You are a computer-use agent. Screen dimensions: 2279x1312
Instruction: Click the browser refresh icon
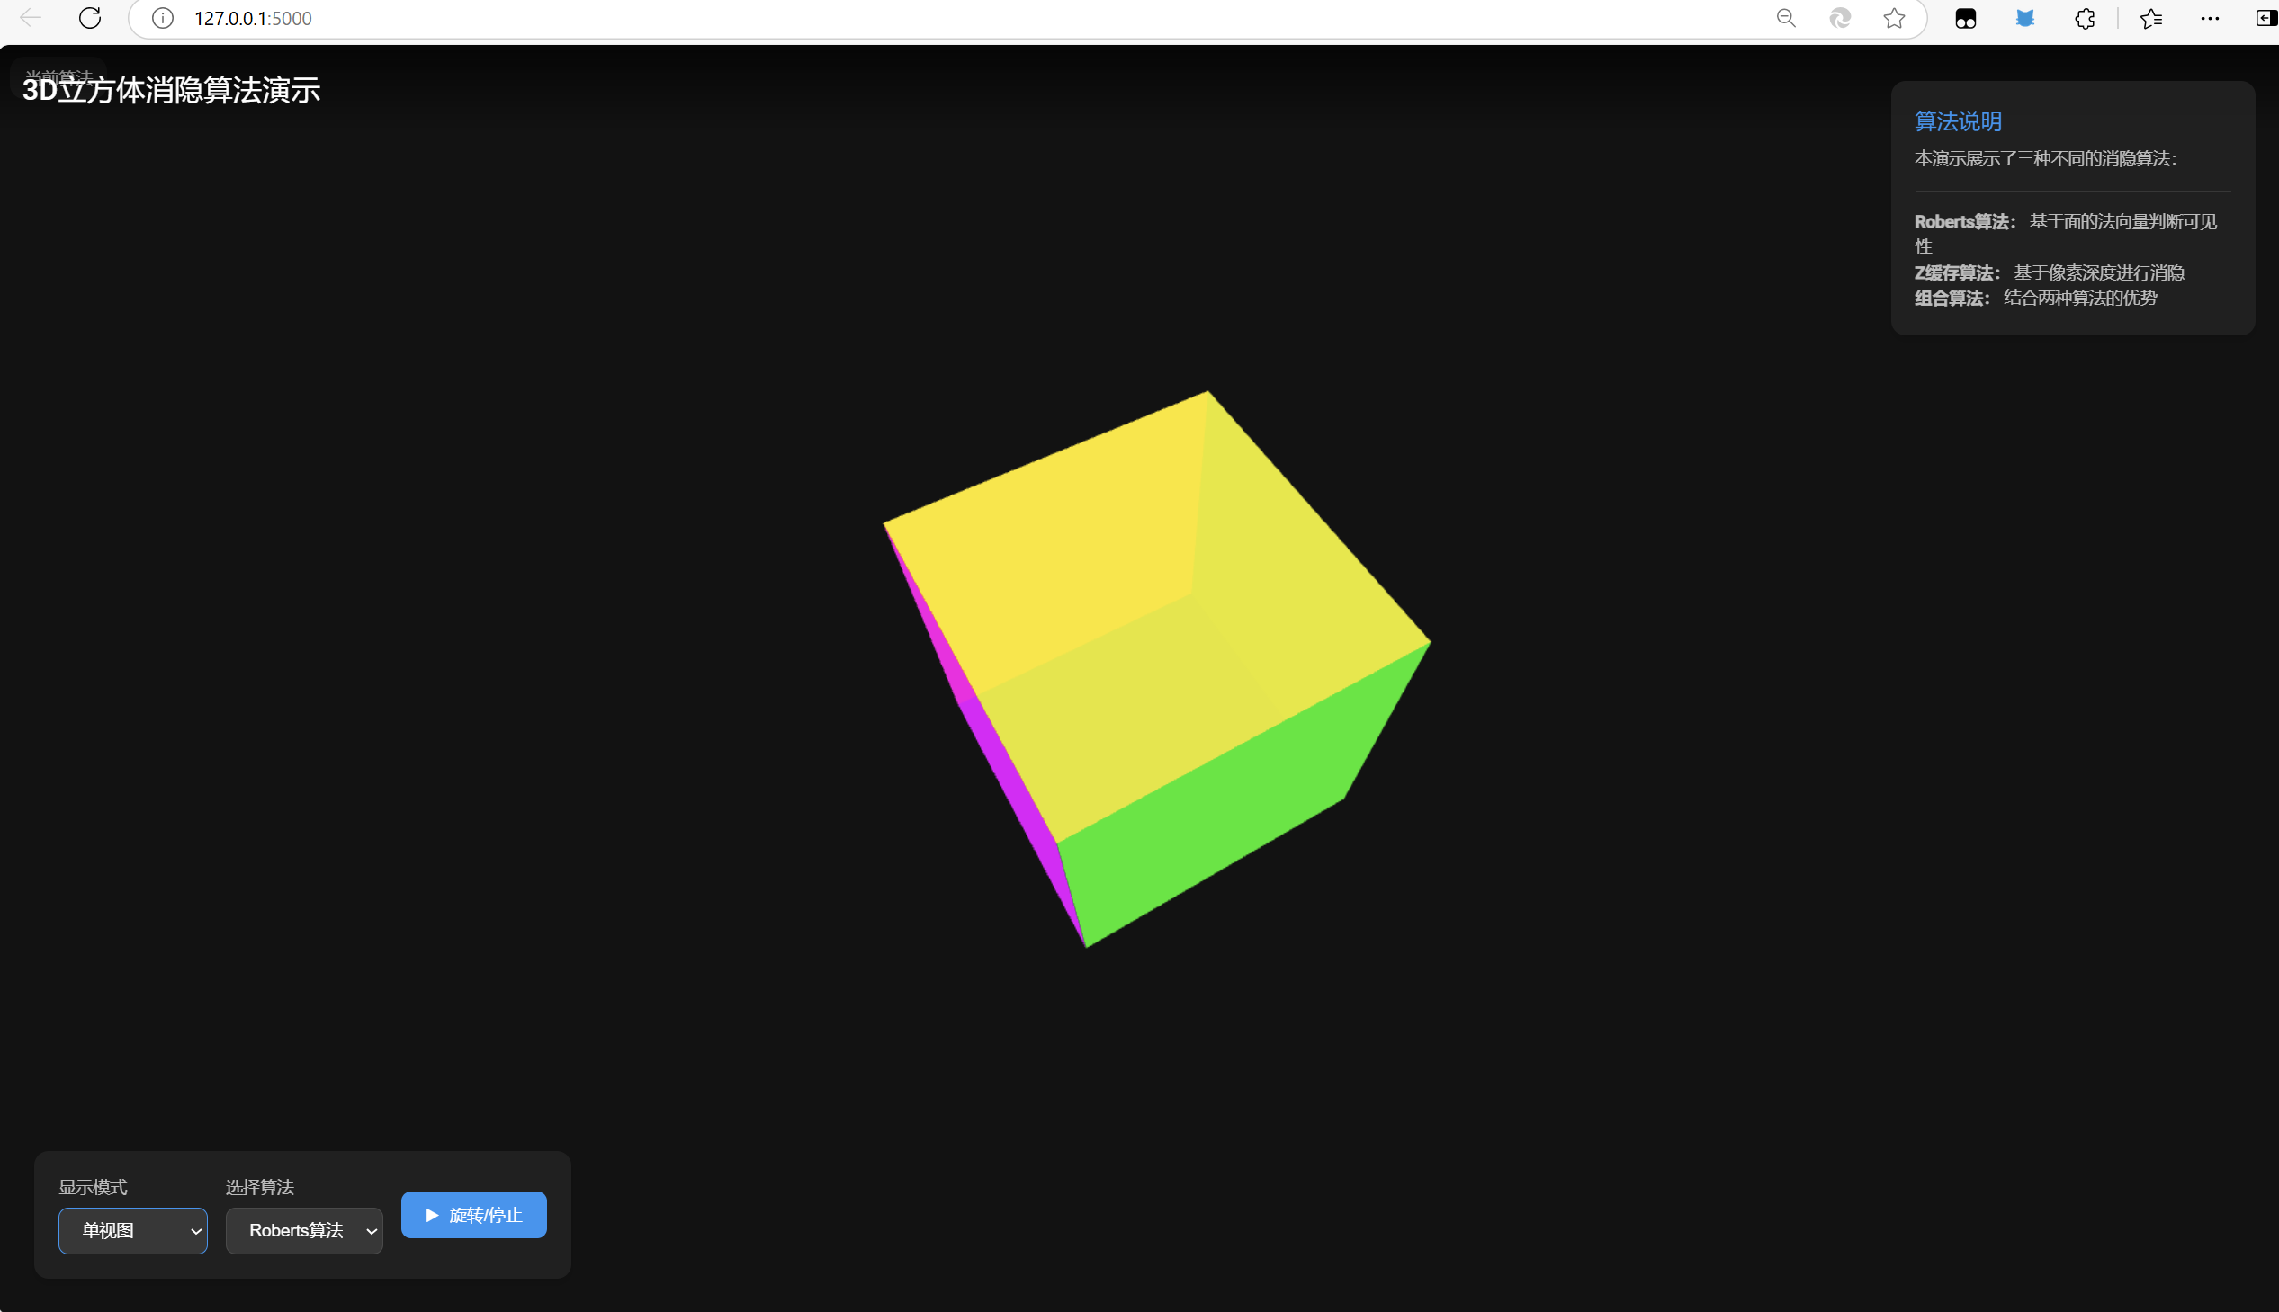(90, 18)
